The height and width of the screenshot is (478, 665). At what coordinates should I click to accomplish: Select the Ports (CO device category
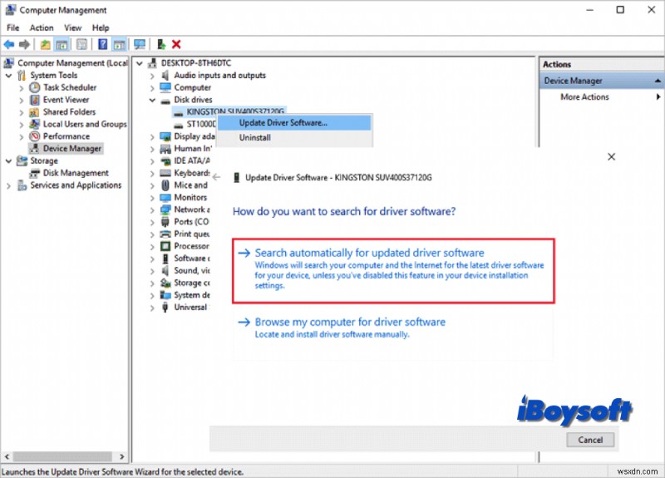(x=191, y=222)
